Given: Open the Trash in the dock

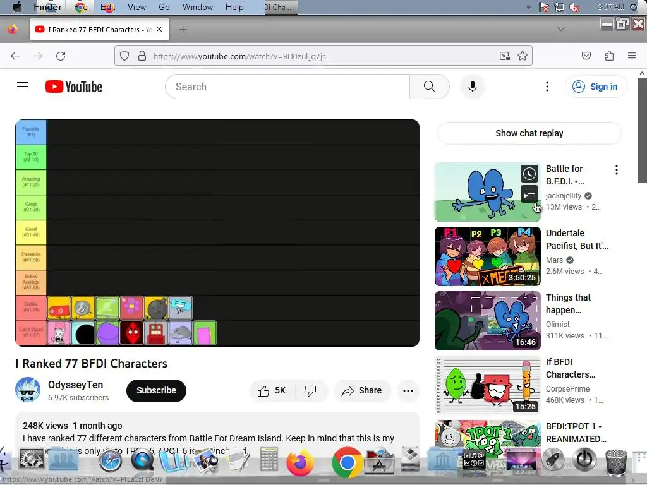Looking at the screenshot, I should (615, 463).
